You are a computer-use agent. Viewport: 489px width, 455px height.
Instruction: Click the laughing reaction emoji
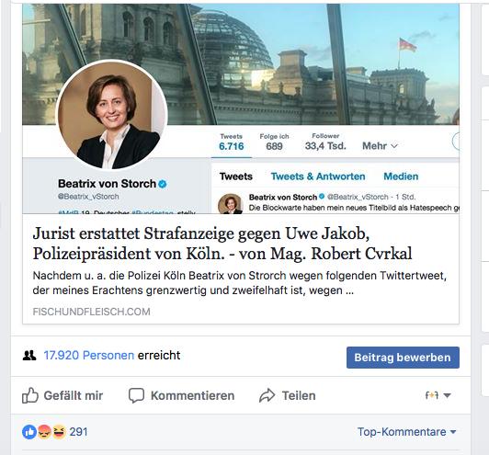point(59,432)
